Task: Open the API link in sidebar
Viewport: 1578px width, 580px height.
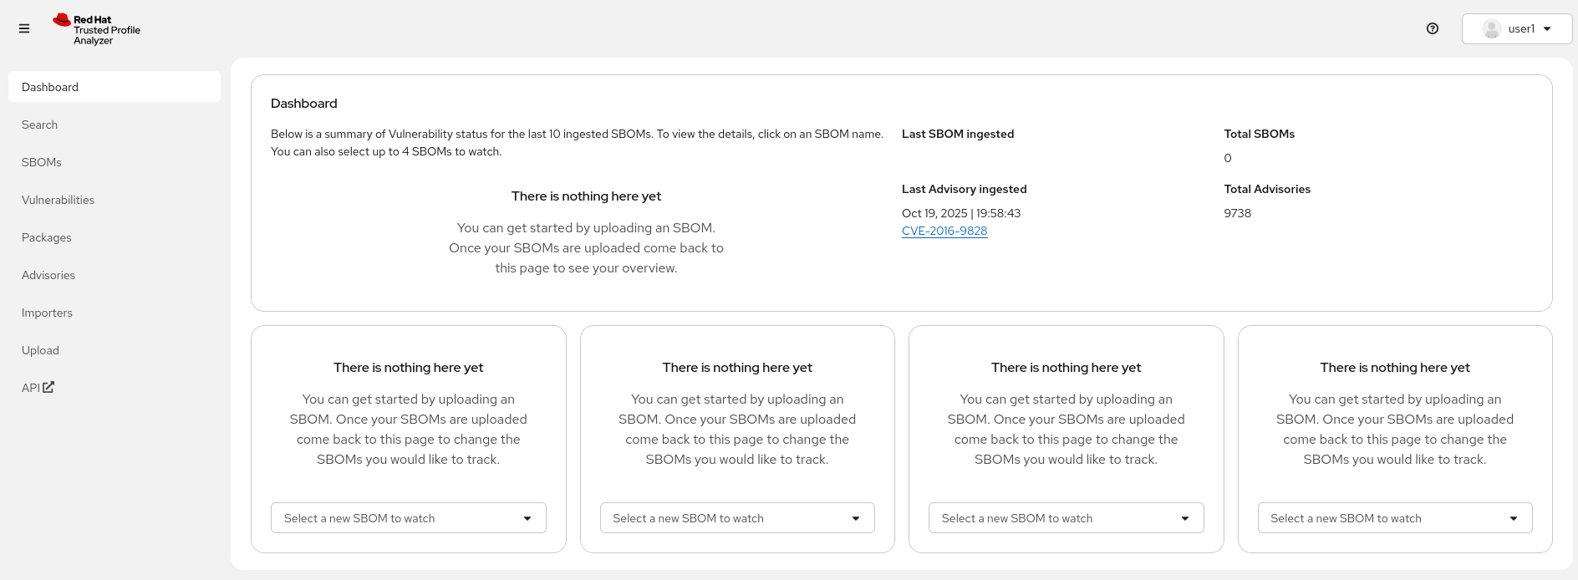Action: click(x=31, y=388)
